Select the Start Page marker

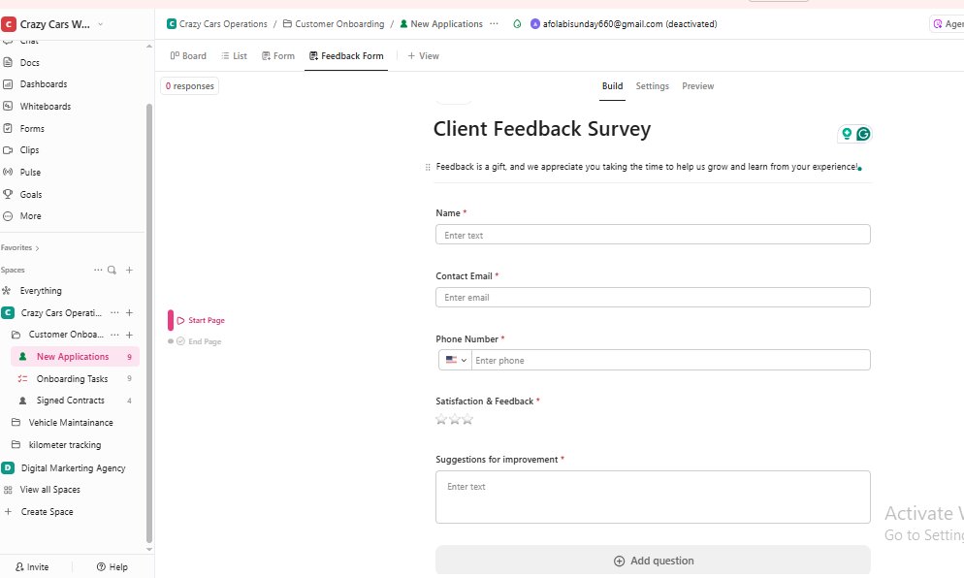205,320
